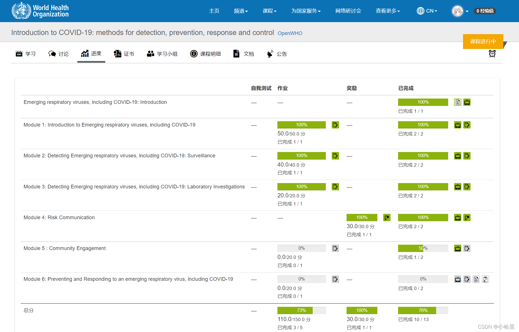Click the TV video icon for Module 6

tap(458, 279)
